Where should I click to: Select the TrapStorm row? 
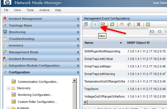coord(125,89)
